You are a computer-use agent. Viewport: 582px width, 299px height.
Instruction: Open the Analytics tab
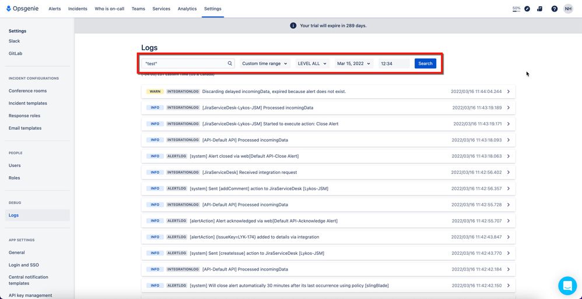coord(187,9)
